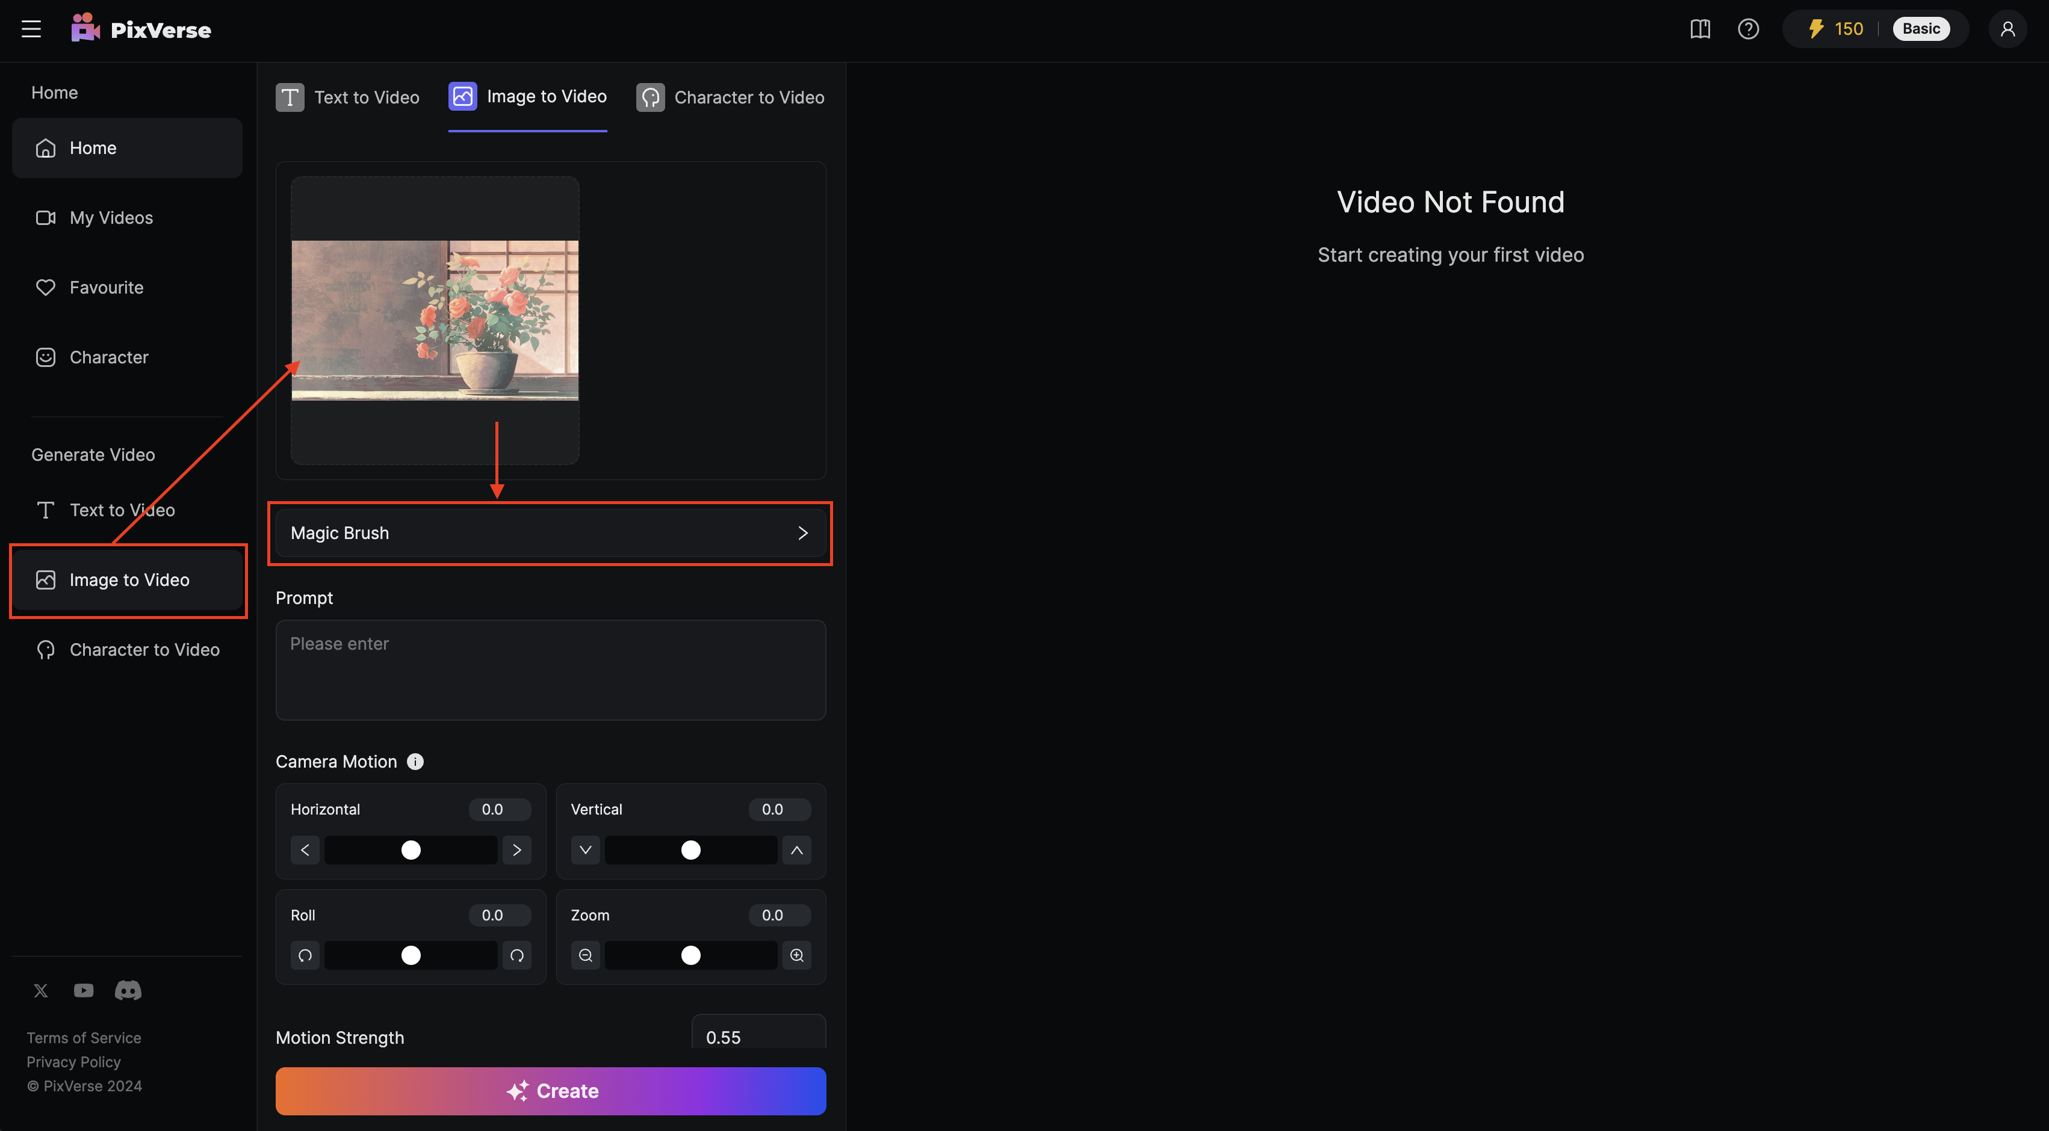
Task: Select the Character to Video tab
Action: (x=730, y=97)
